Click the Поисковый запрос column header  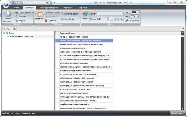[x=86, y=33]
